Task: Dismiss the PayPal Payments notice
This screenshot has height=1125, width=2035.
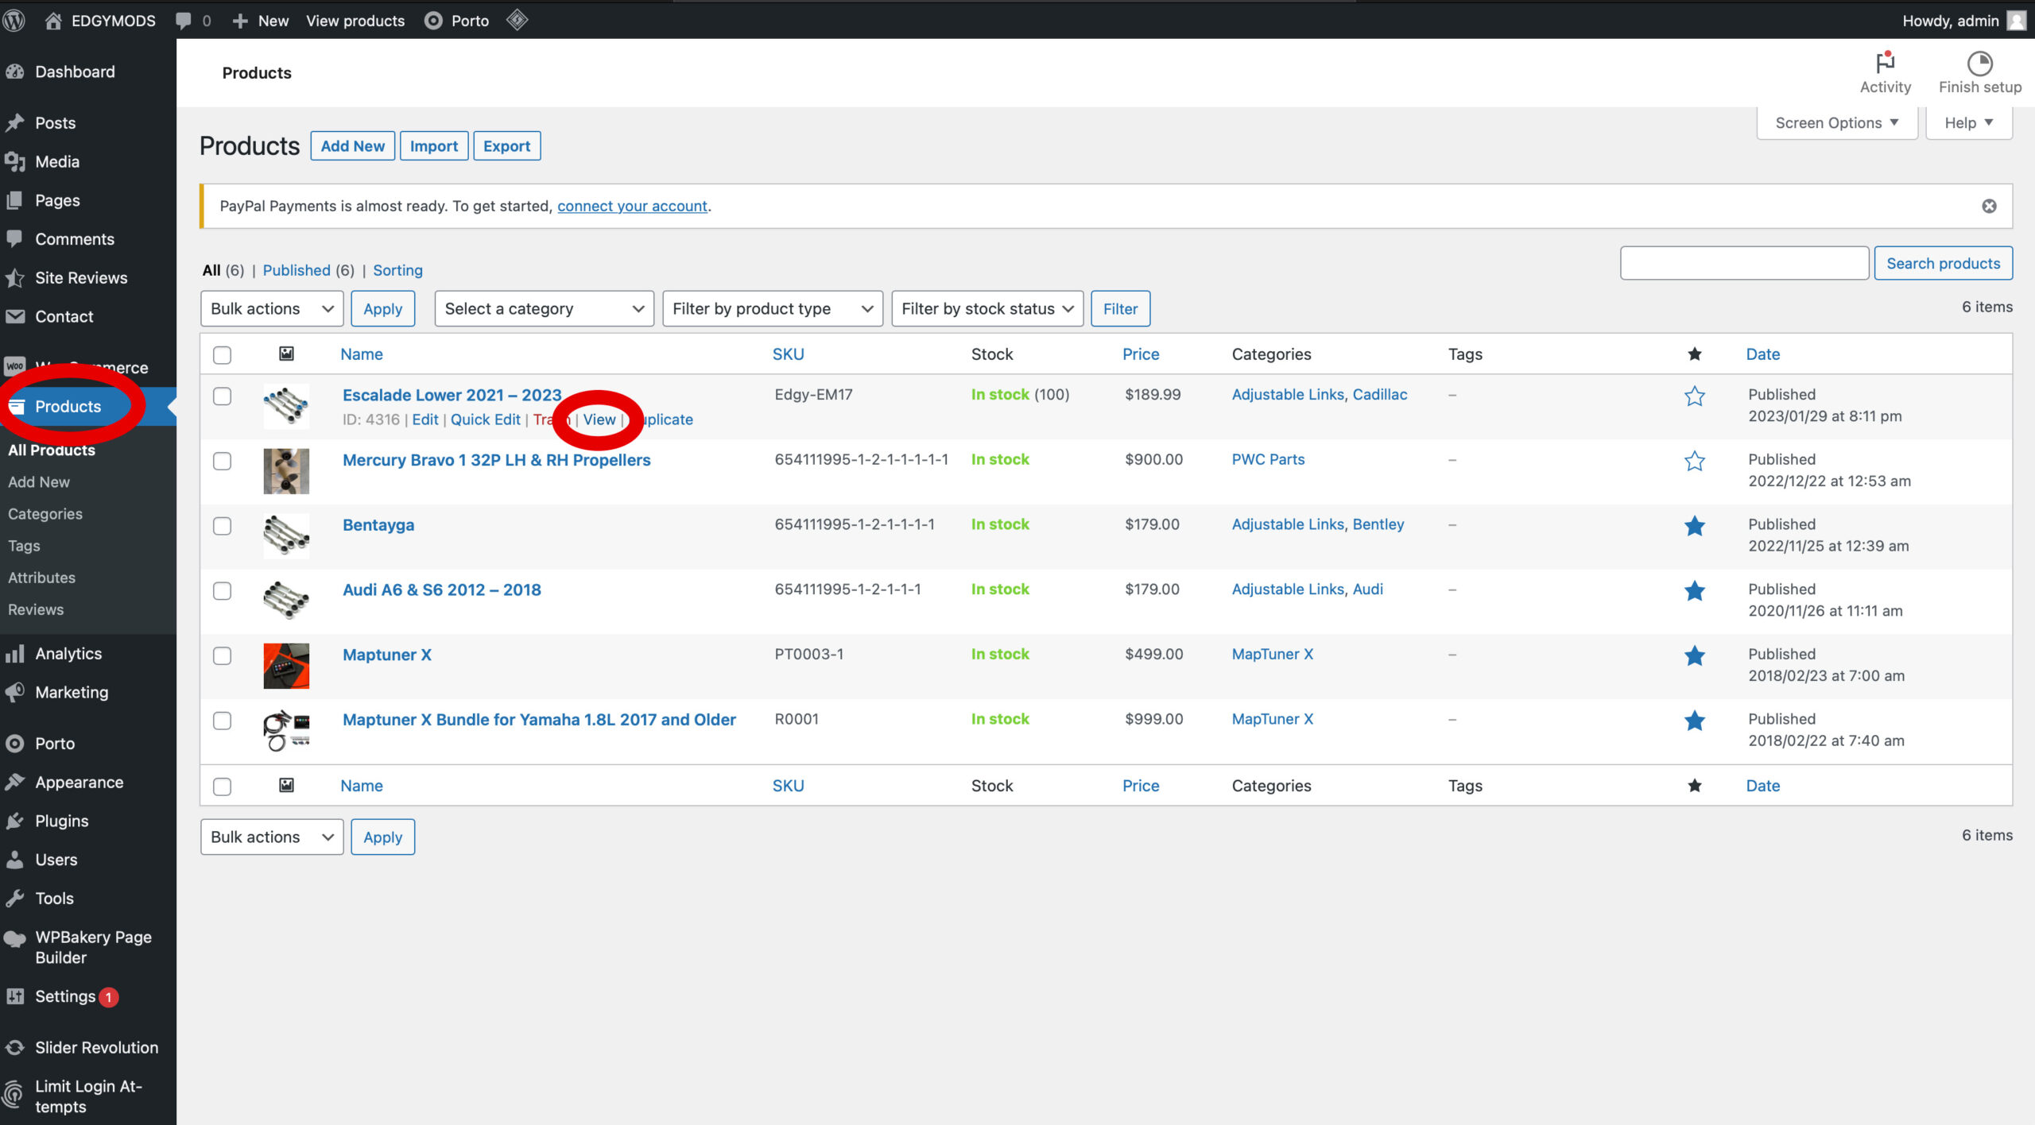Action: [x=1989, y=206]
